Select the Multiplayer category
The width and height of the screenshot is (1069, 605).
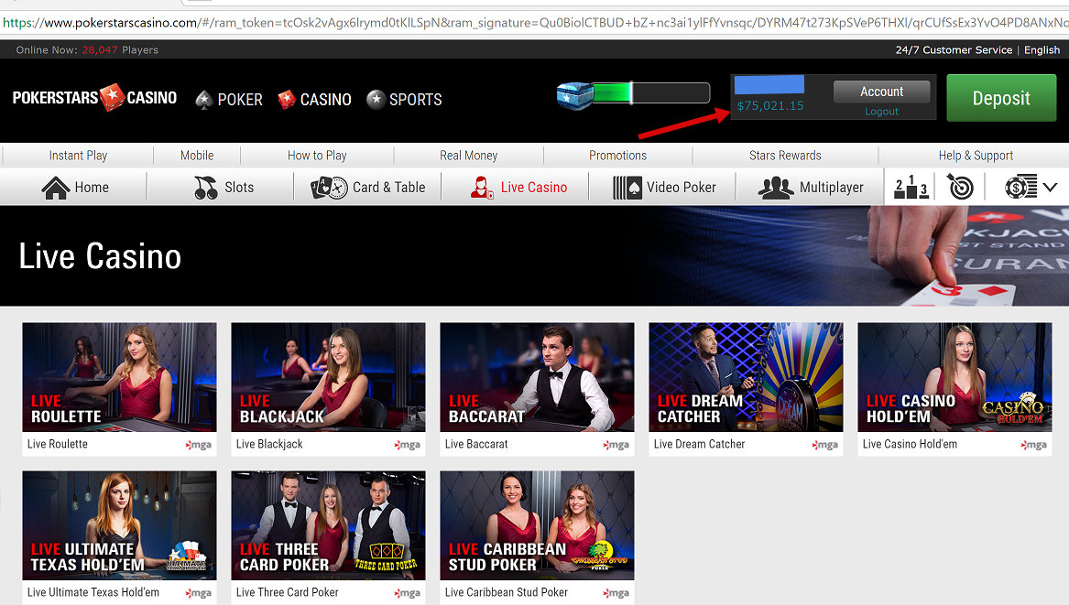tap(831, 188)
